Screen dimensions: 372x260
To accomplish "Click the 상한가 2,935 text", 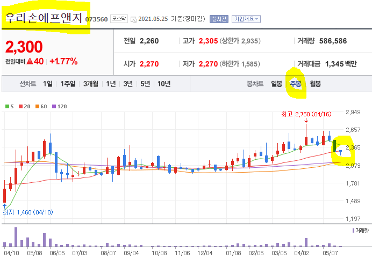I will (x=240, y=41).
